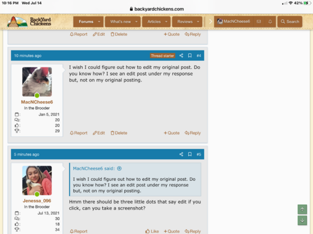This screenshot has height=234, width=313.
Task: Jump to top with green up arrow
Action: (x=302, y=209)
